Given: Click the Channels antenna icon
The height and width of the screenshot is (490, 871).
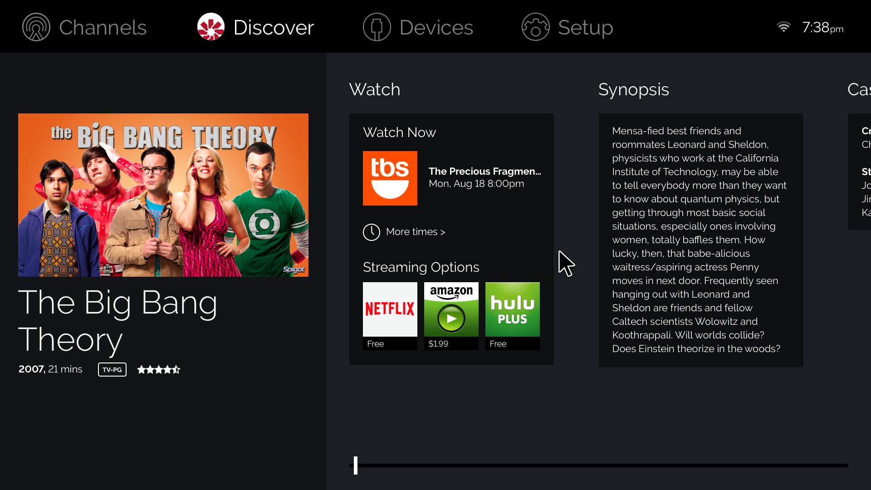Looking at the screenshot, I should click(x=36, y=27).
